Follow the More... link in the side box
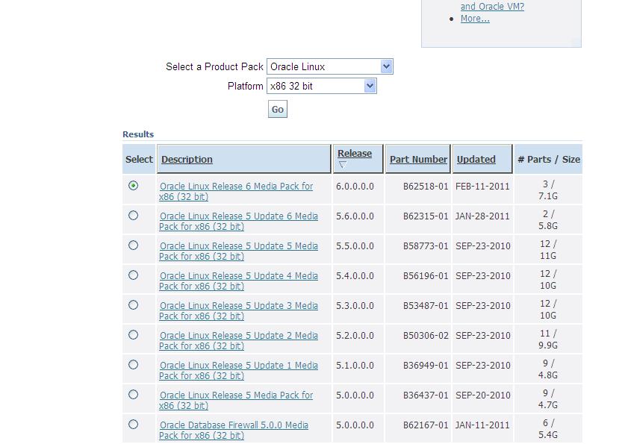 click(475, 19)
